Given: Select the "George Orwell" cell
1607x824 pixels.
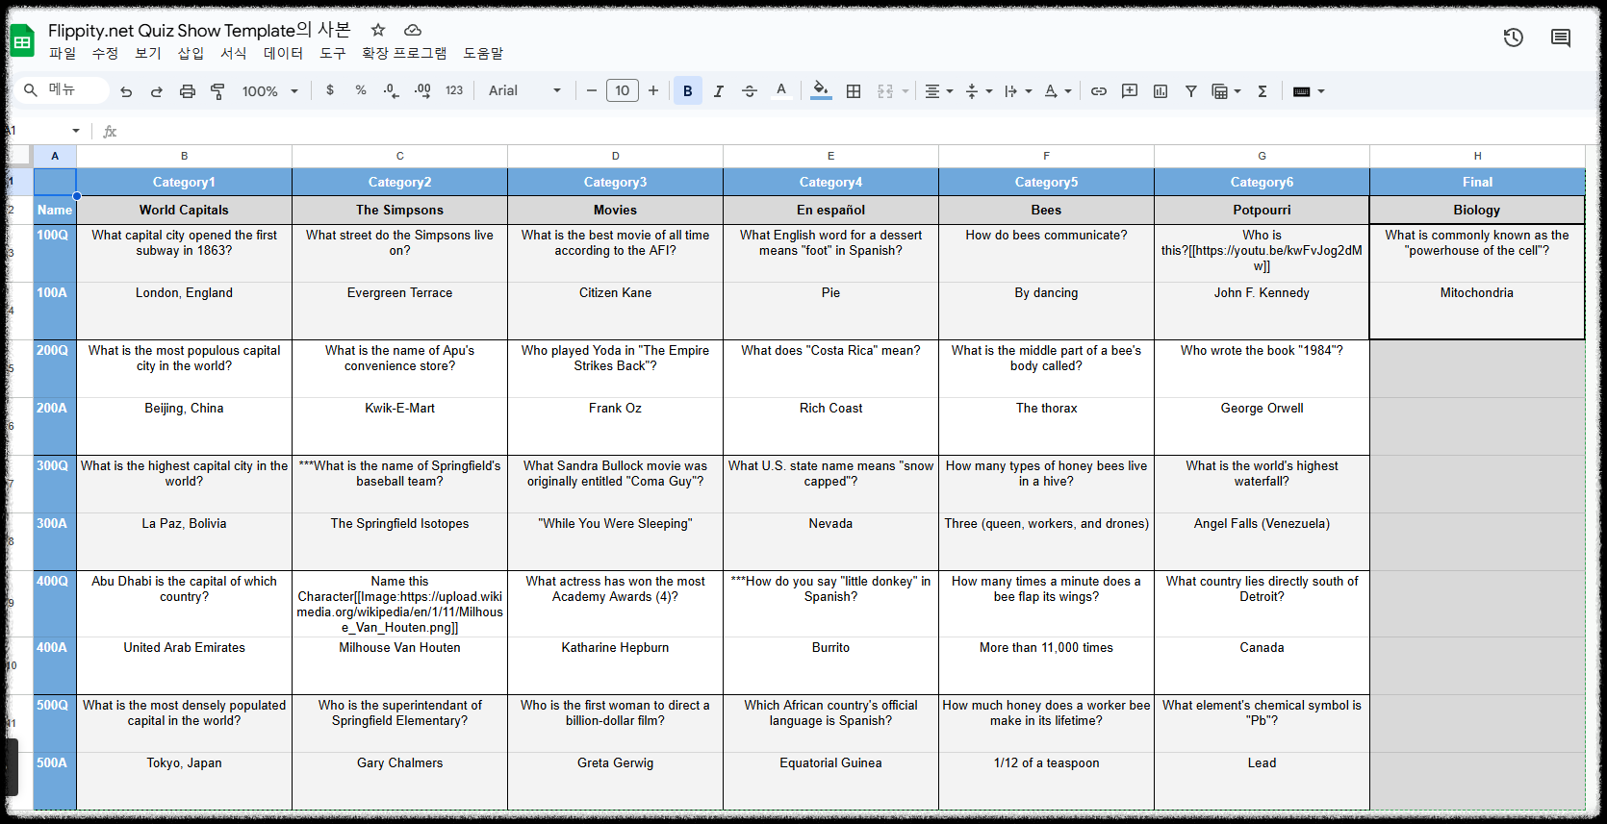Looking at the screenshot, I should (x=1262, y=426).
